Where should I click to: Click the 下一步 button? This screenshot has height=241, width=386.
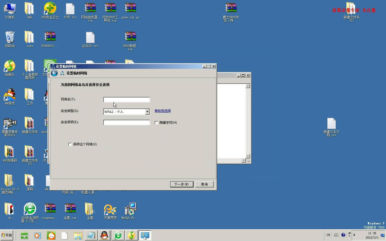(181, 184)
